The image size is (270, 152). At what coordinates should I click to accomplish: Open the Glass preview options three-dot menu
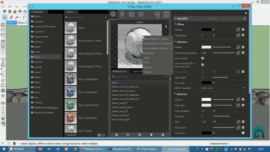(166, 27)
